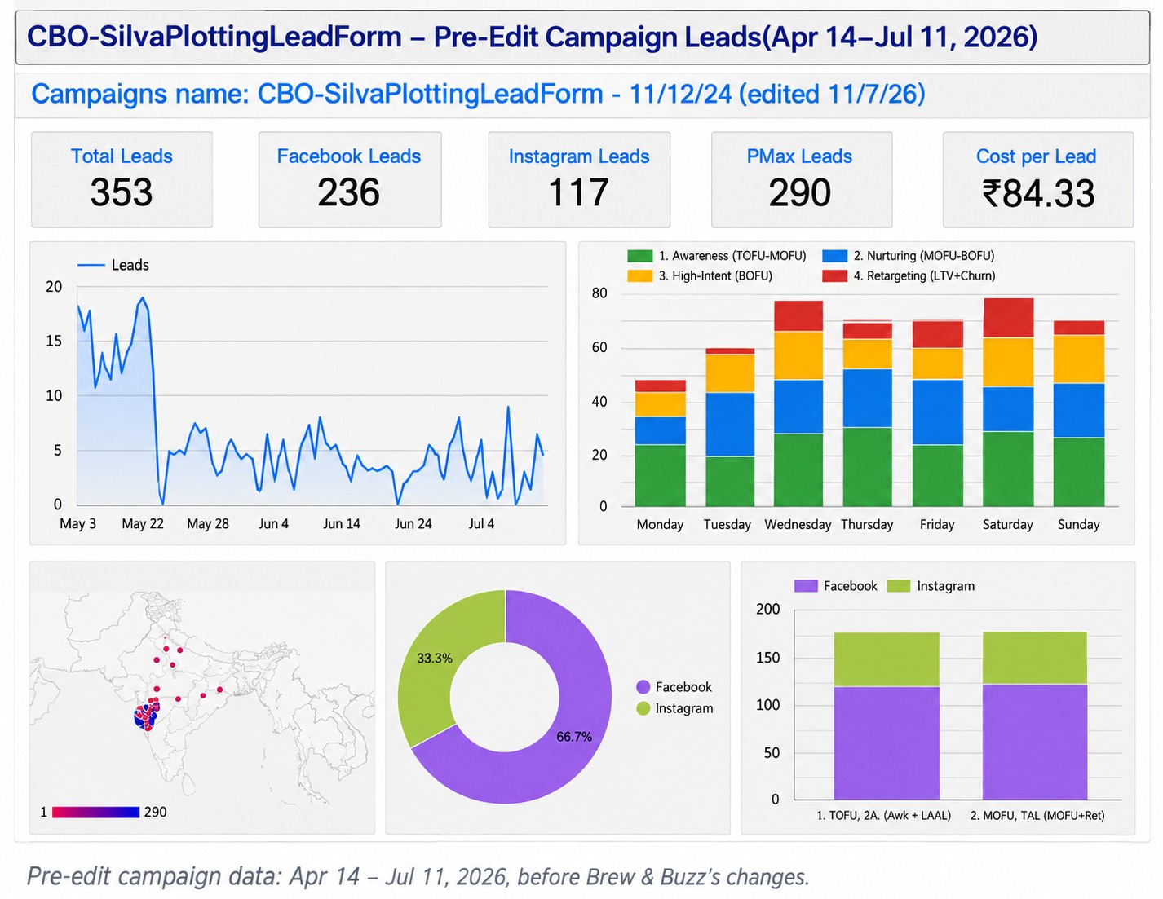The image size is (1163, 899).
Task: Click blue Nurturing (MOFU-BOFU) legend swatch
Action: (835, 256)
